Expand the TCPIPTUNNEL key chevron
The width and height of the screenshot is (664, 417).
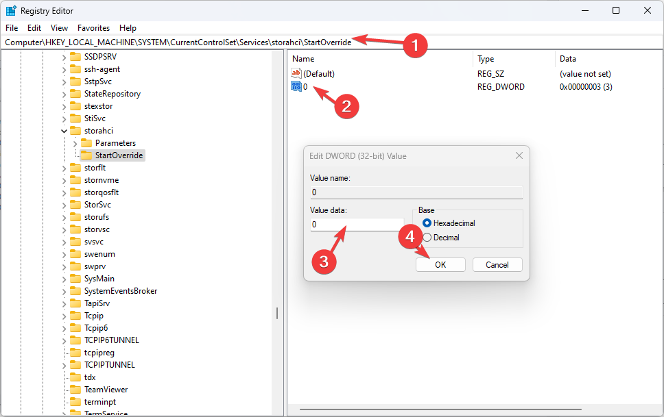pyautogui.click(x=64, y=365)
